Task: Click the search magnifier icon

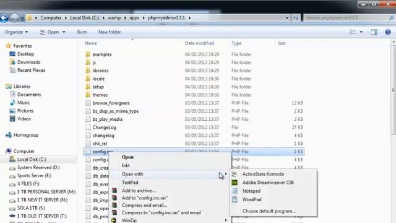Action: pos(391,18)
